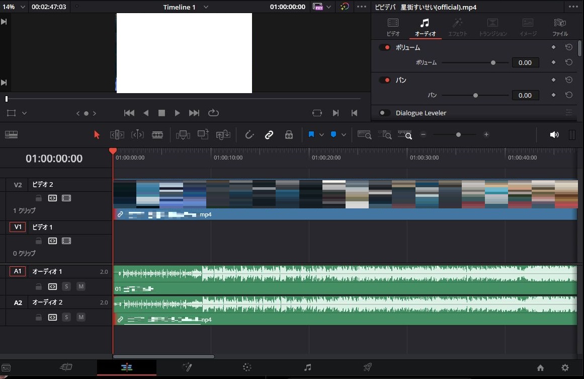Mute the オーディオ 1 track
This screenshot has width=584, height=379.
[81, 286]
